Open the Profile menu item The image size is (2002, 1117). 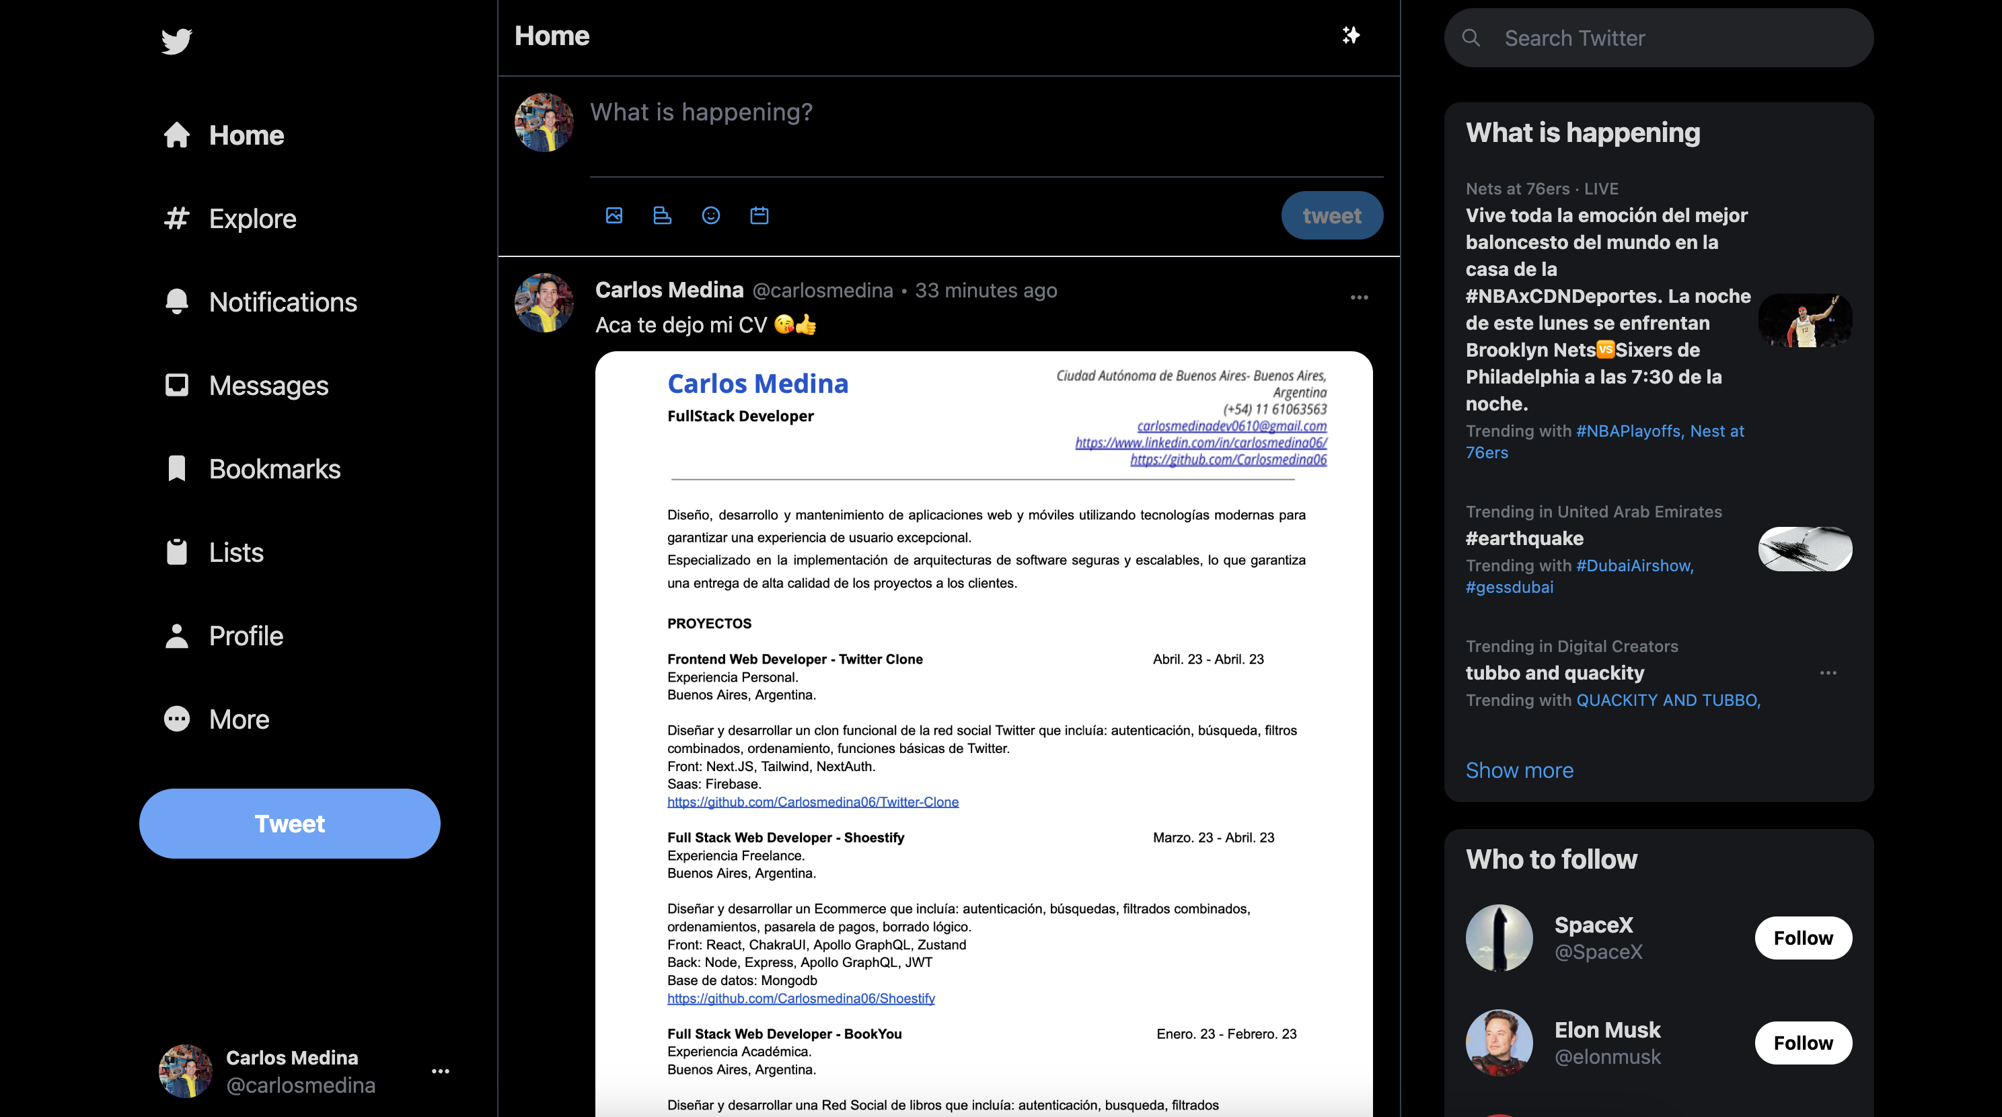[177, 635]
